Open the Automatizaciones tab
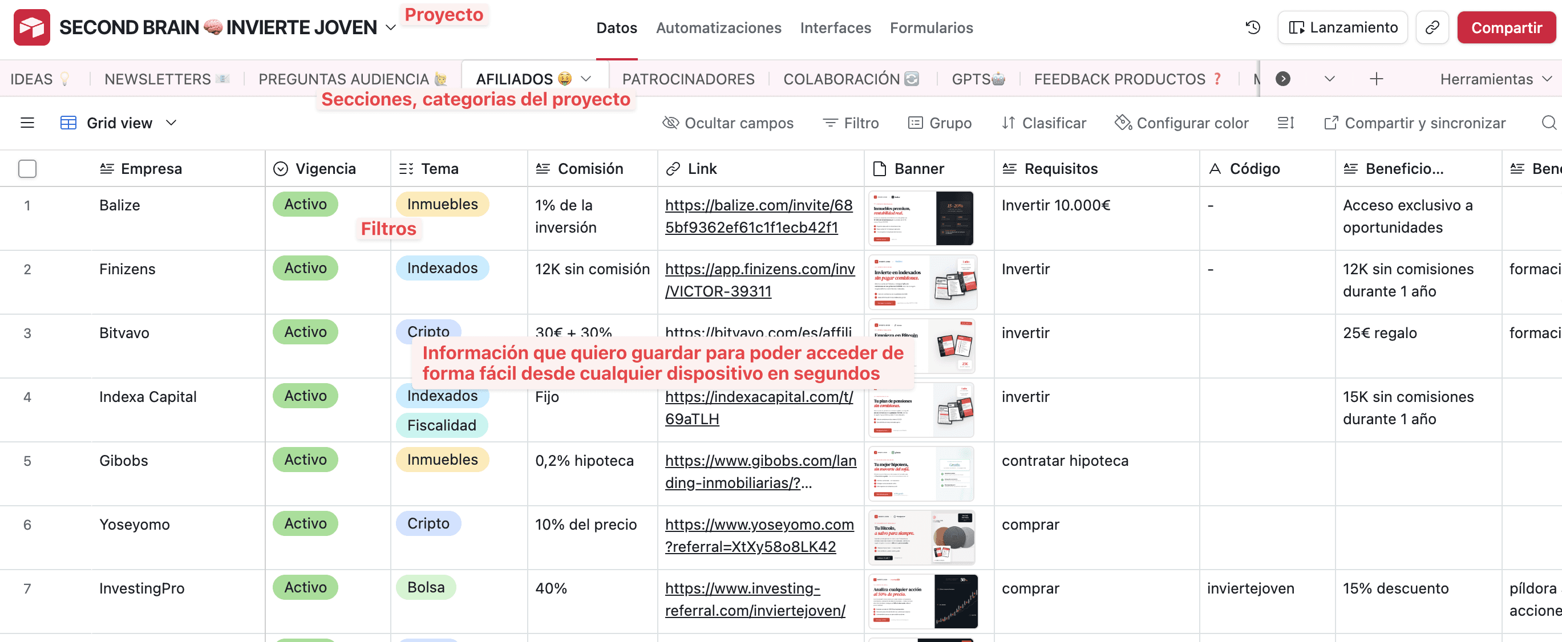Image resolution: width=1562 pixels, height=642 pixels. 719,28
